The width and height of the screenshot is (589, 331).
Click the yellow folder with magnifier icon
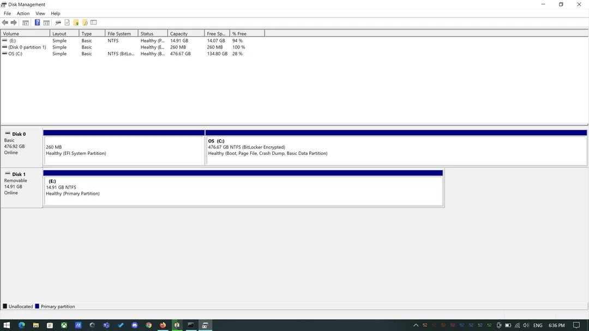coord(85,22)
